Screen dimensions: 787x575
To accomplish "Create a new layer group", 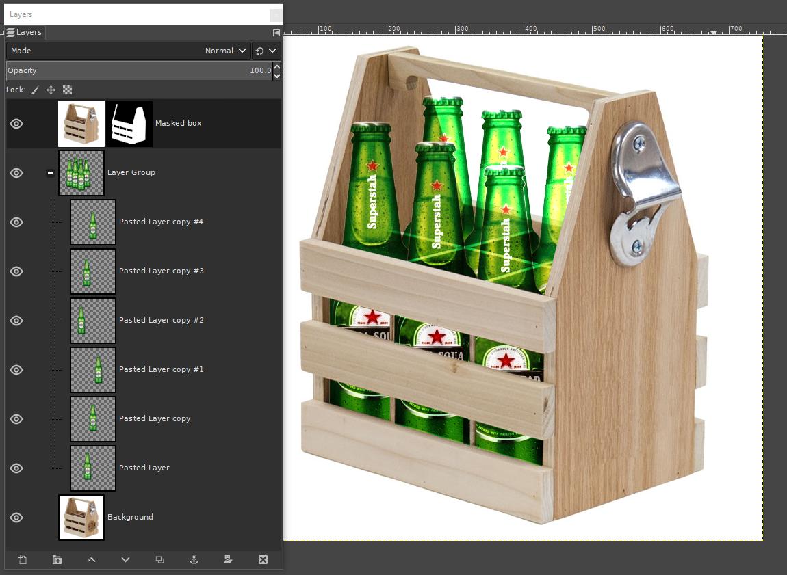I will (57, 559).
